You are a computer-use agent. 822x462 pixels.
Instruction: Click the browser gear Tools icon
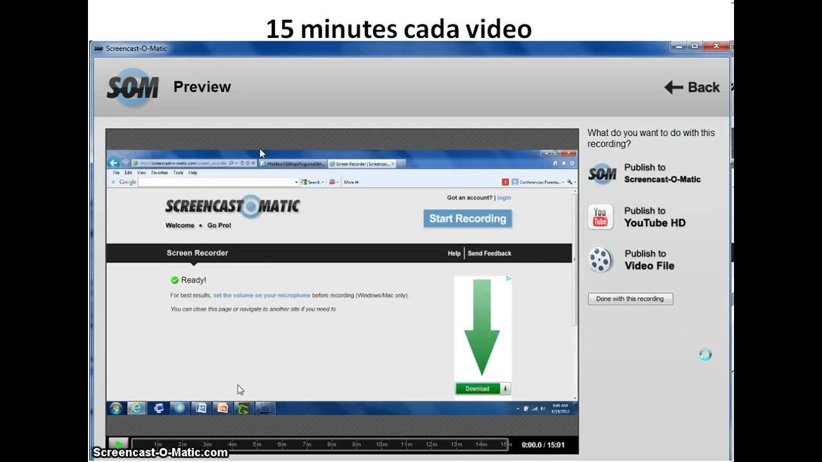tap(571, 164)
